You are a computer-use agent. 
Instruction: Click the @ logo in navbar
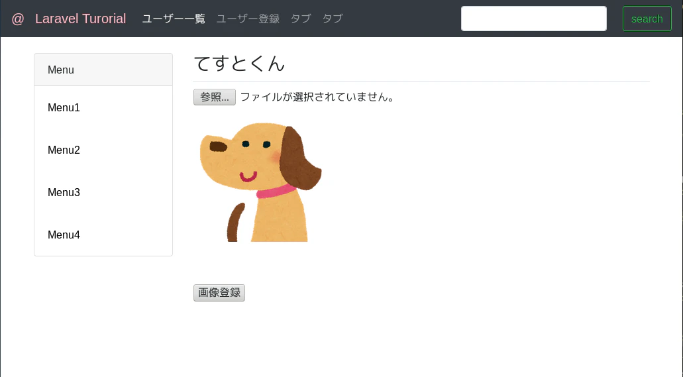click(x=18, y=19)
